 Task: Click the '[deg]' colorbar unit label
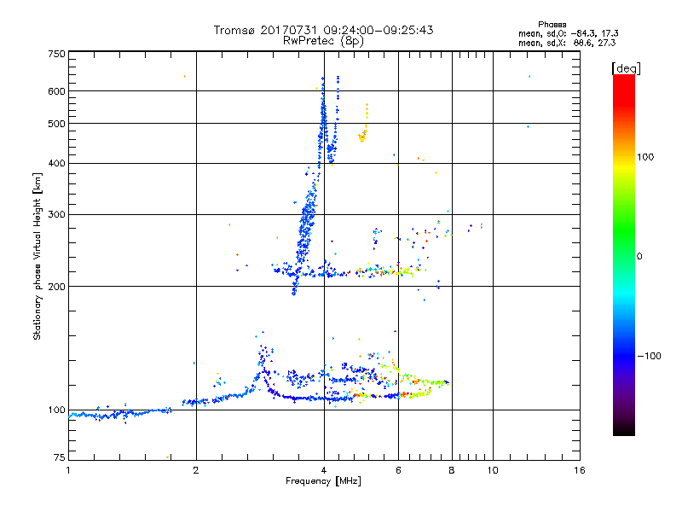[626, 68]
